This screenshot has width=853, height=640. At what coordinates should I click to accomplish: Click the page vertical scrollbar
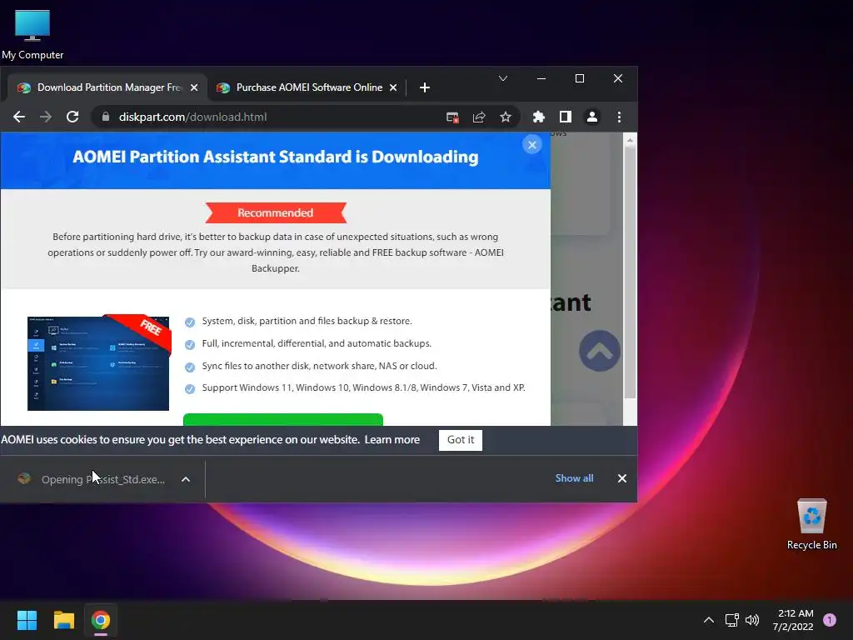[630, 272]
